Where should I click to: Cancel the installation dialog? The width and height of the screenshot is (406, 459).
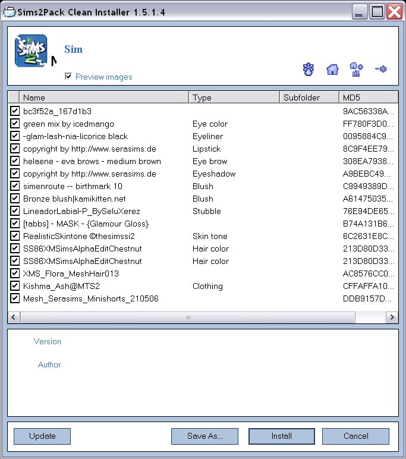coord(355,436)
